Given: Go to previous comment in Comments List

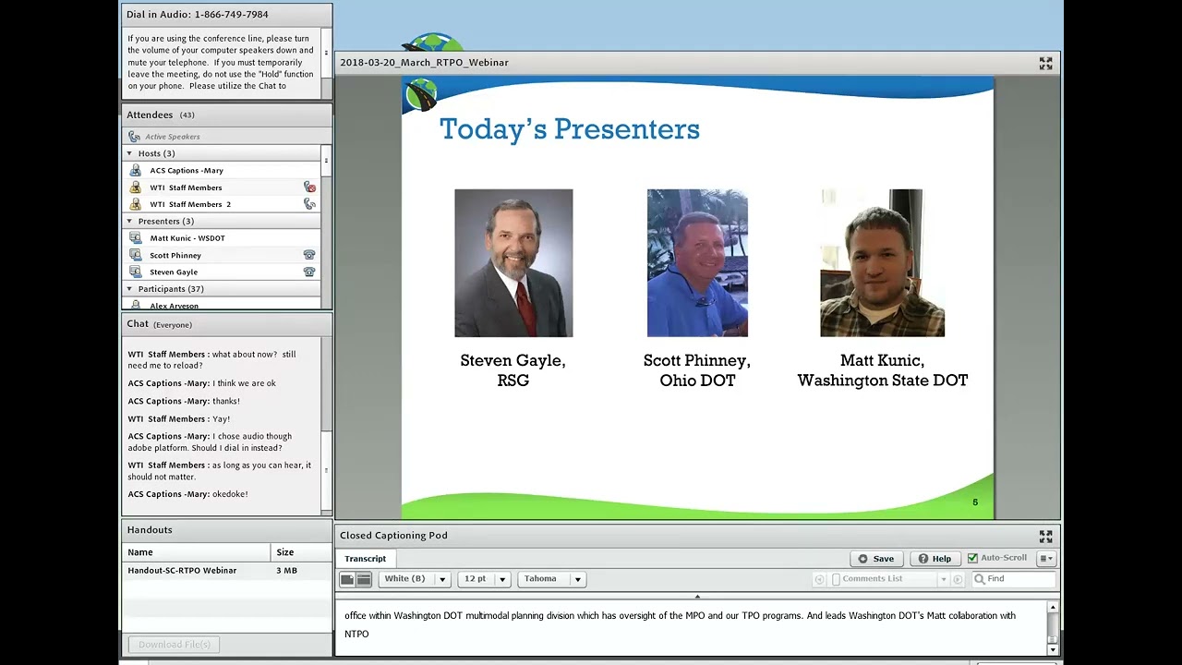Looking at the screenshot, I should click(x=819, y=579).
